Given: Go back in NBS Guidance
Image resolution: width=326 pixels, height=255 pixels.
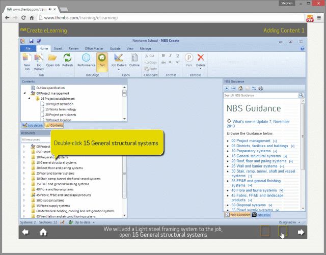Looking at the screenshot, I should [x=227, y=89].
